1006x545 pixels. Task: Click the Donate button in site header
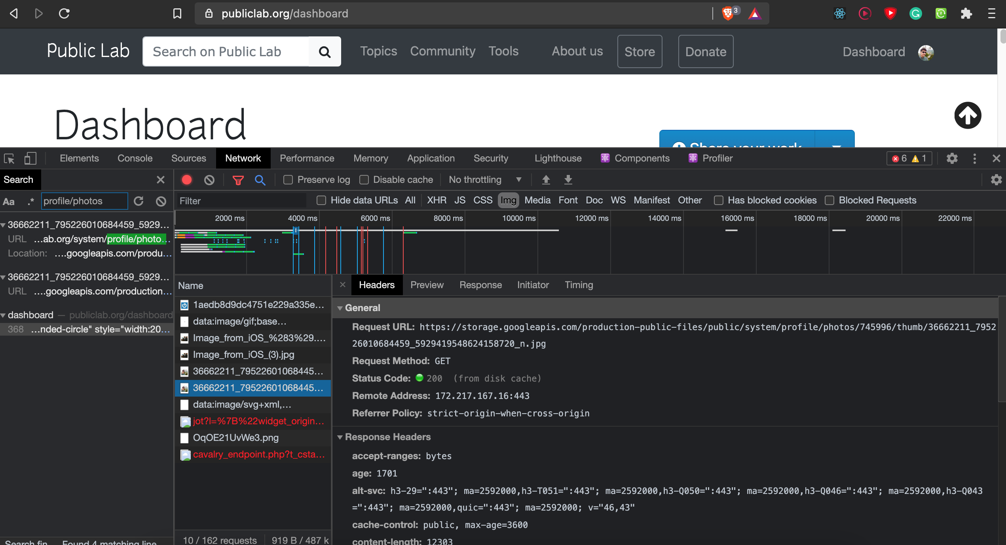(x=706, y=51)
